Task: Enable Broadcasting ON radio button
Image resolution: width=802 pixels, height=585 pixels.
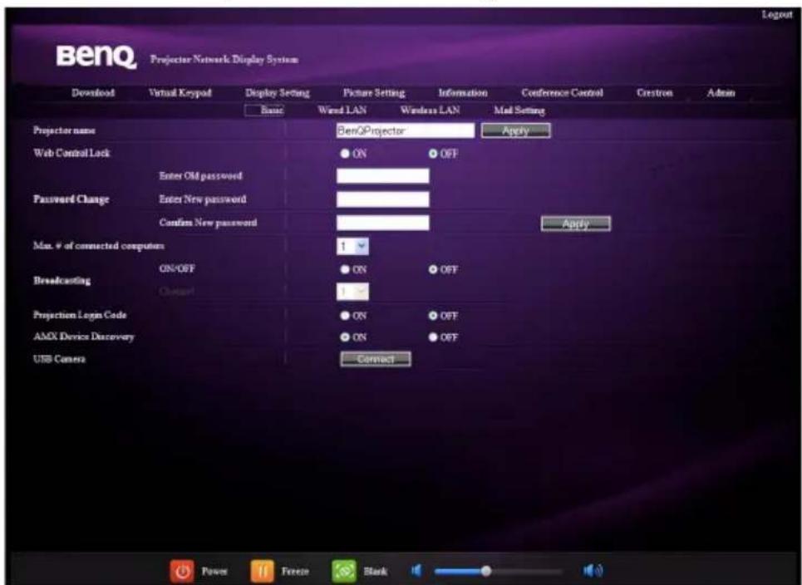Action: point(345,269)
